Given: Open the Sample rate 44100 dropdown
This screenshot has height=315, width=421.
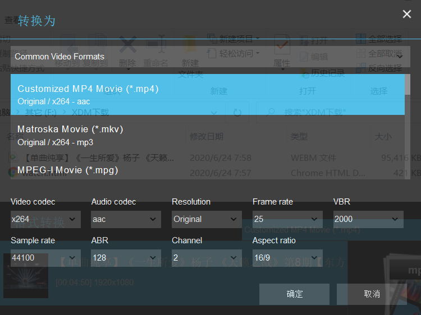Looking at the screenshot, I should click(x=45, y=258).
